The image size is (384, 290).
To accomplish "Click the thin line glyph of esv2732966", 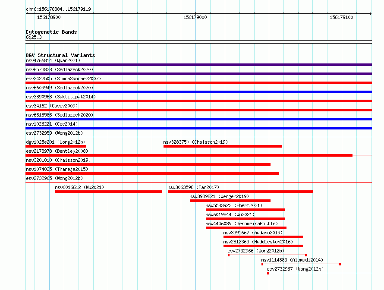I will click(268, 255).
